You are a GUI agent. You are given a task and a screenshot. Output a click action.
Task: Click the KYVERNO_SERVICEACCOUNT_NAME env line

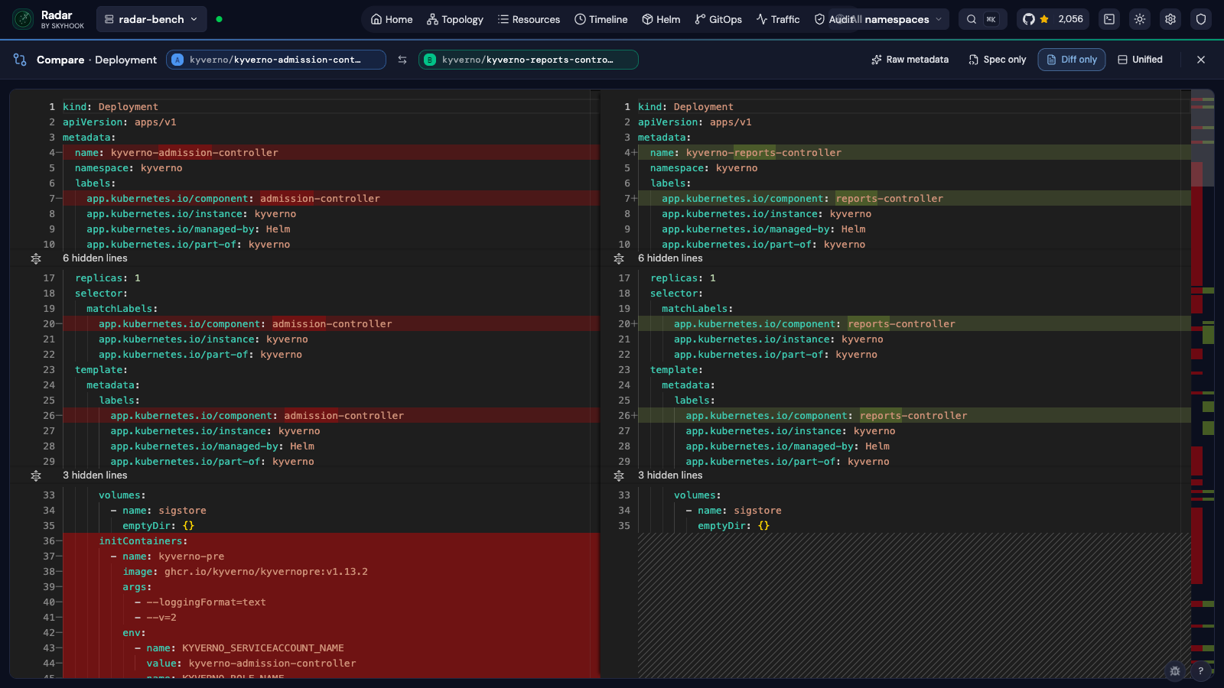pos(239,648)
